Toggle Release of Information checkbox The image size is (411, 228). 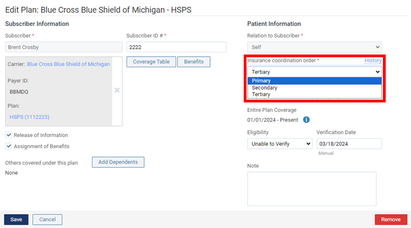9,135
